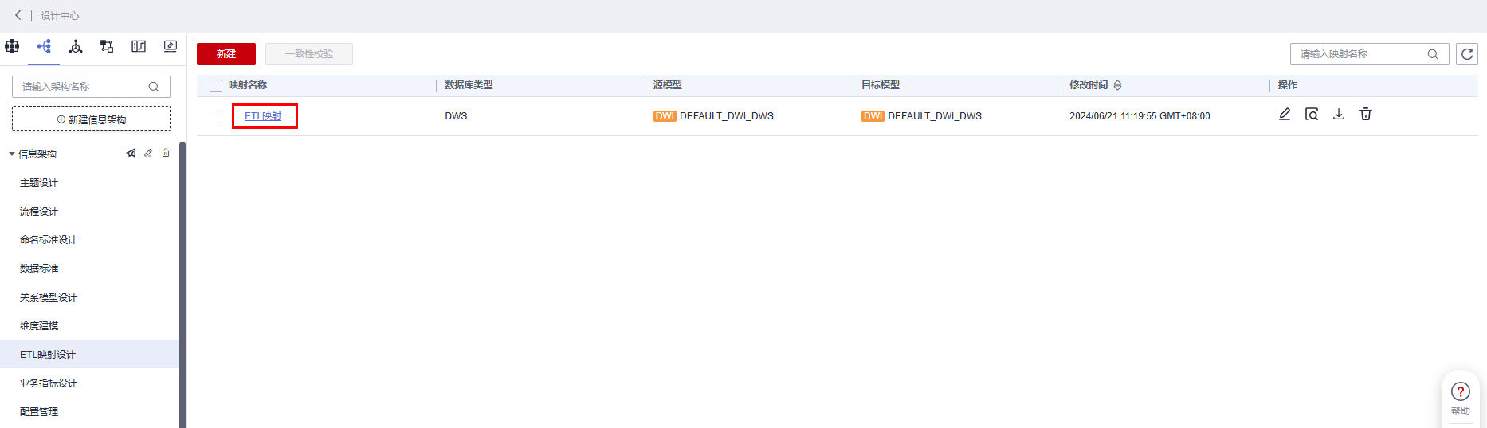Select 命名标准设计 in the sidebar

pos(49,240)
